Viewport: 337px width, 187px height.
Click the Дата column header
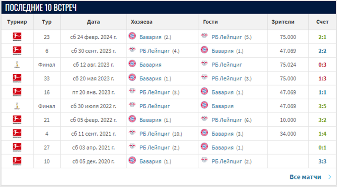coord(93,22)
